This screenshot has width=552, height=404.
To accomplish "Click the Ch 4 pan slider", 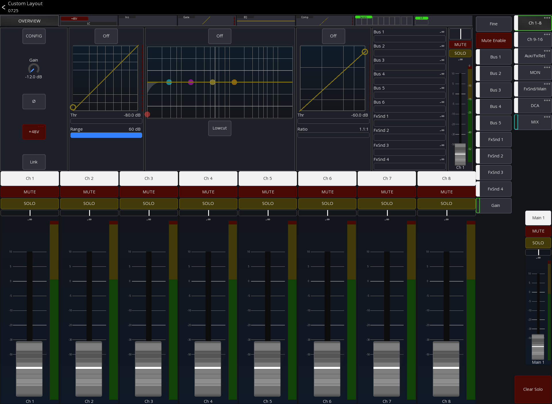I will point(208,213).
